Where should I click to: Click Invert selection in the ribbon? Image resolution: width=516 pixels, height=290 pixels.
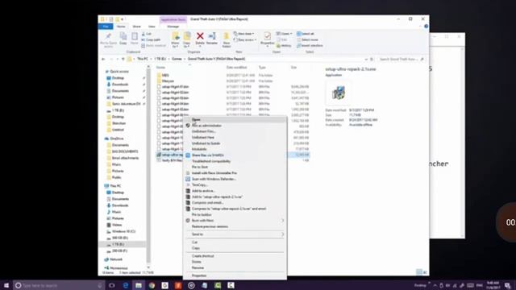point(310,46)
